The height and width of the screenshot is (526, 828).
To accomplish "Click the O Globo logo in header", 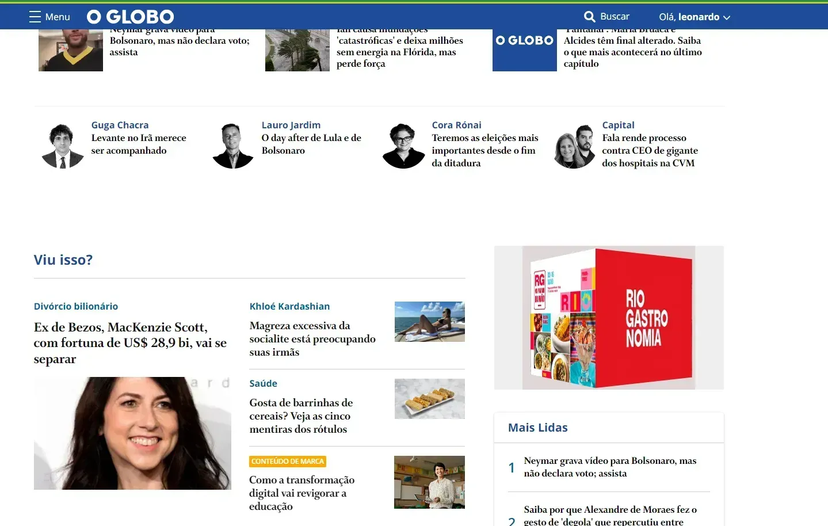I will click(x=131, y=17).
